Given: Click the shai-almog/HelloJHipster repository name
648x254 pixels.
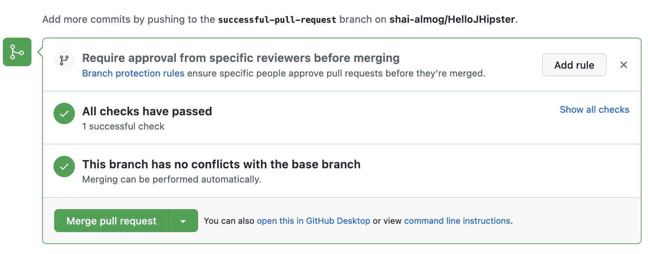Looking at the screenshot, I should coord(452,19).
